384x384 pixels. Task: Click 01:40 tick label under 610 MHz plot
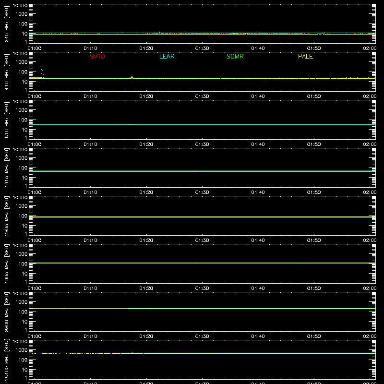click(258, 144)
